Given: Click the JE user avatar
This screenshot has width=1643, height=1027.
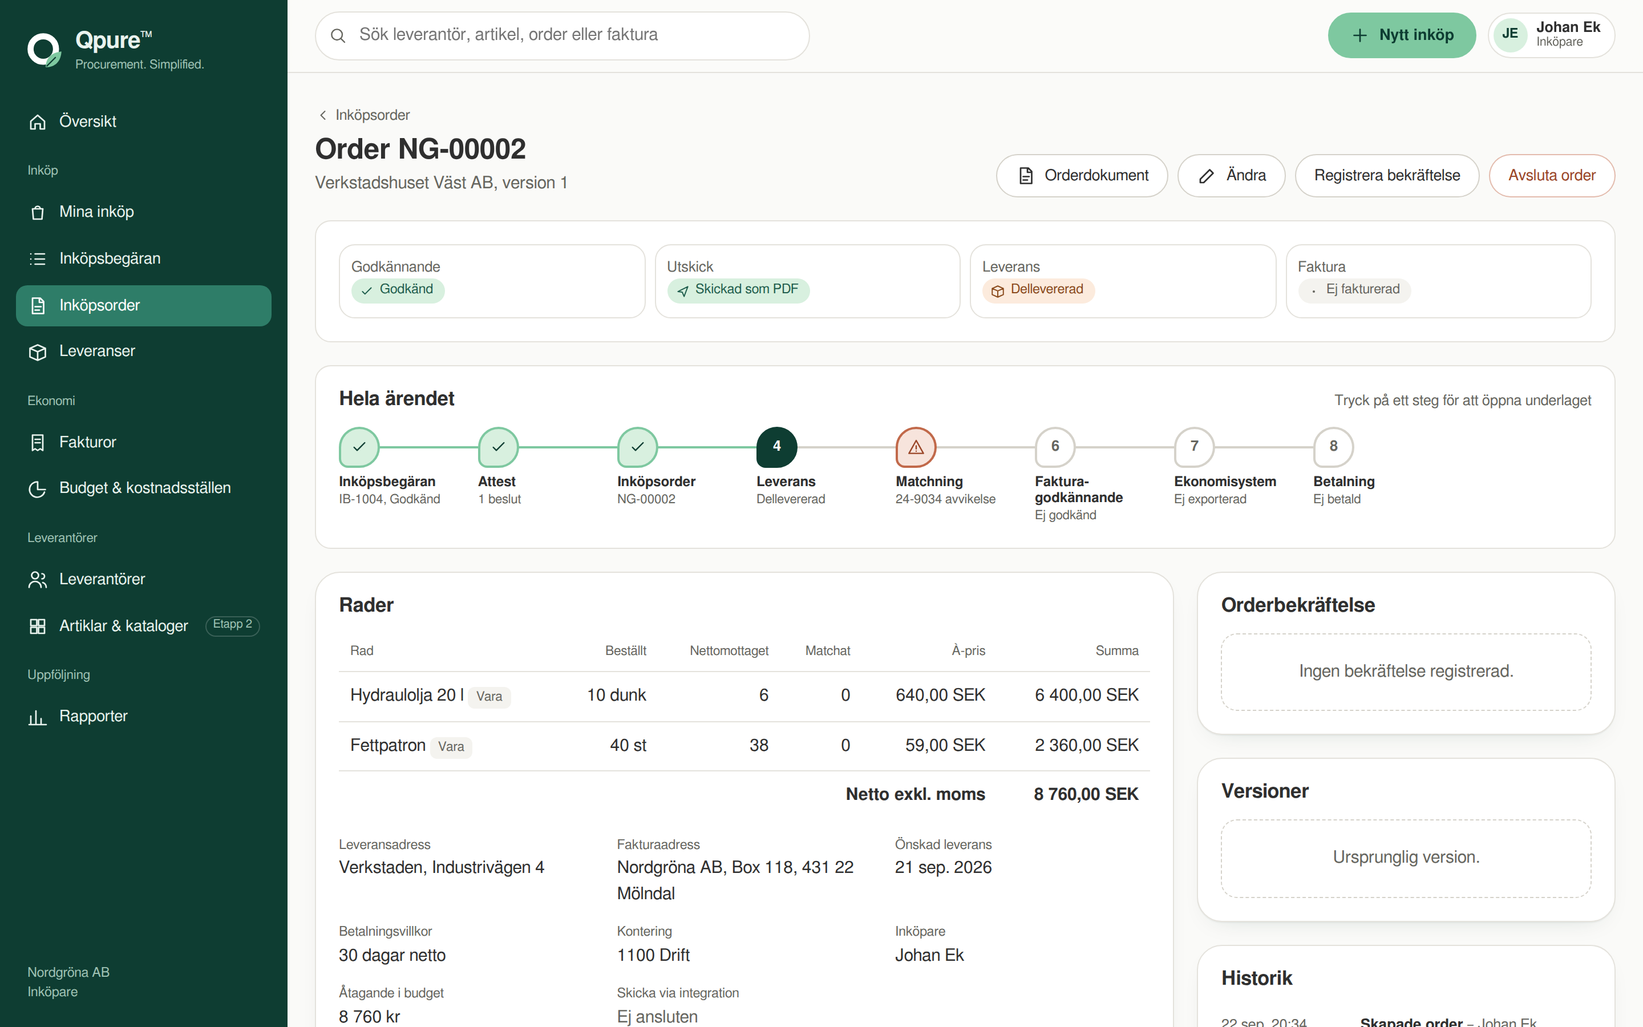Looking at the screenshot, I should [1510, 34].
